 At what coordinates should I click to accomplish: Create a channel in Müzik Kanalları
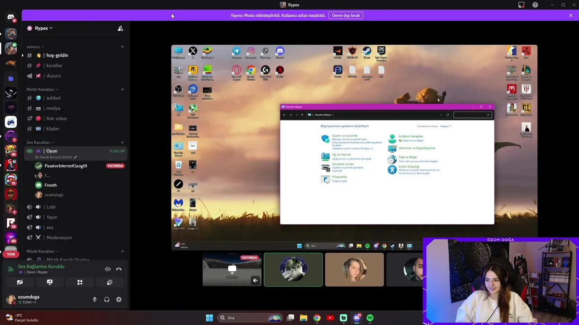pos(122,251)
